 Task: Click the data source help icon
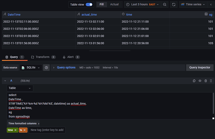click(46, 68)
